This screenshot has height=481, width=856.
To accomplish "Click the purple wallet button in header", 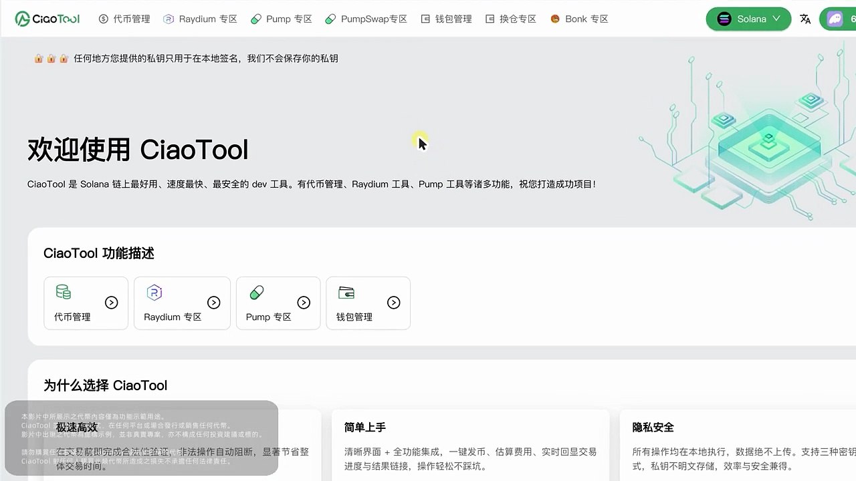I will 838,19.
